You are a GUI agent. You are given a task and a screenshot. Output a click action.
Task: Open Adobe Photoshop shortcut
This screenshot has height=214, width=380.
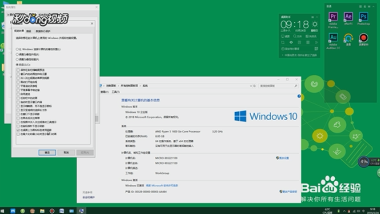[x=364, y=18]
